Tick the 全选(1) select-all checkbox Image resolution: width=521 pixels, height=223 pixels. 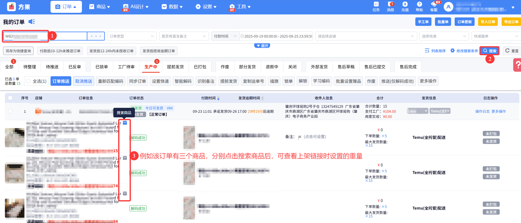28,81
